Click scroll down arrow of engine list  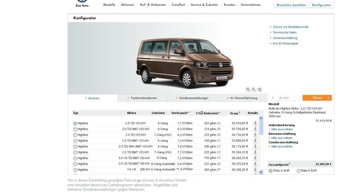[261, 172]
